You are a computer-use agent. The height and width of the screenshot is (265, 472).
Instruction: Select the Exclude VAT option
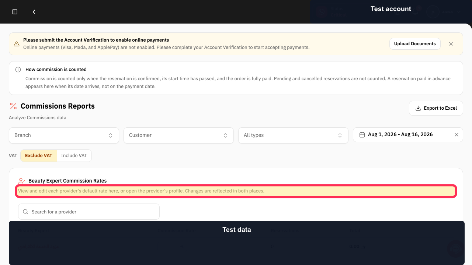(x=39, y=156)
